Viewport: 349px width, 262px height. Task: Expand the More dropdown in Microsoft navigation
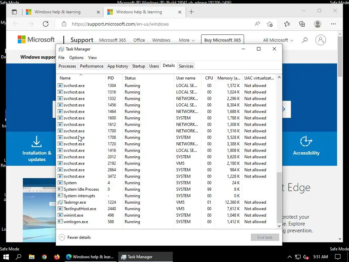click(186, 40)
